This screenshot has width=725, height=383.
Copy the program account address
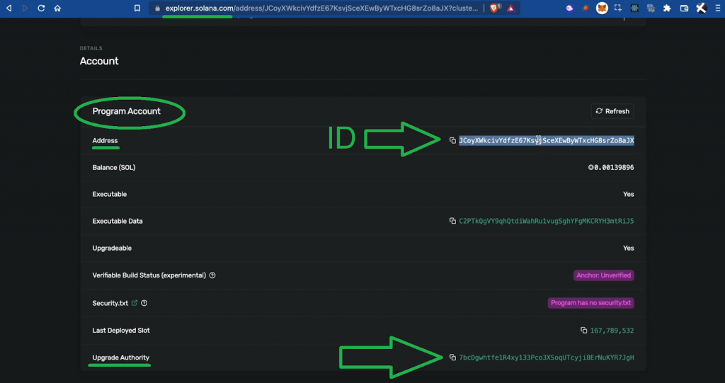click(452, 141)
